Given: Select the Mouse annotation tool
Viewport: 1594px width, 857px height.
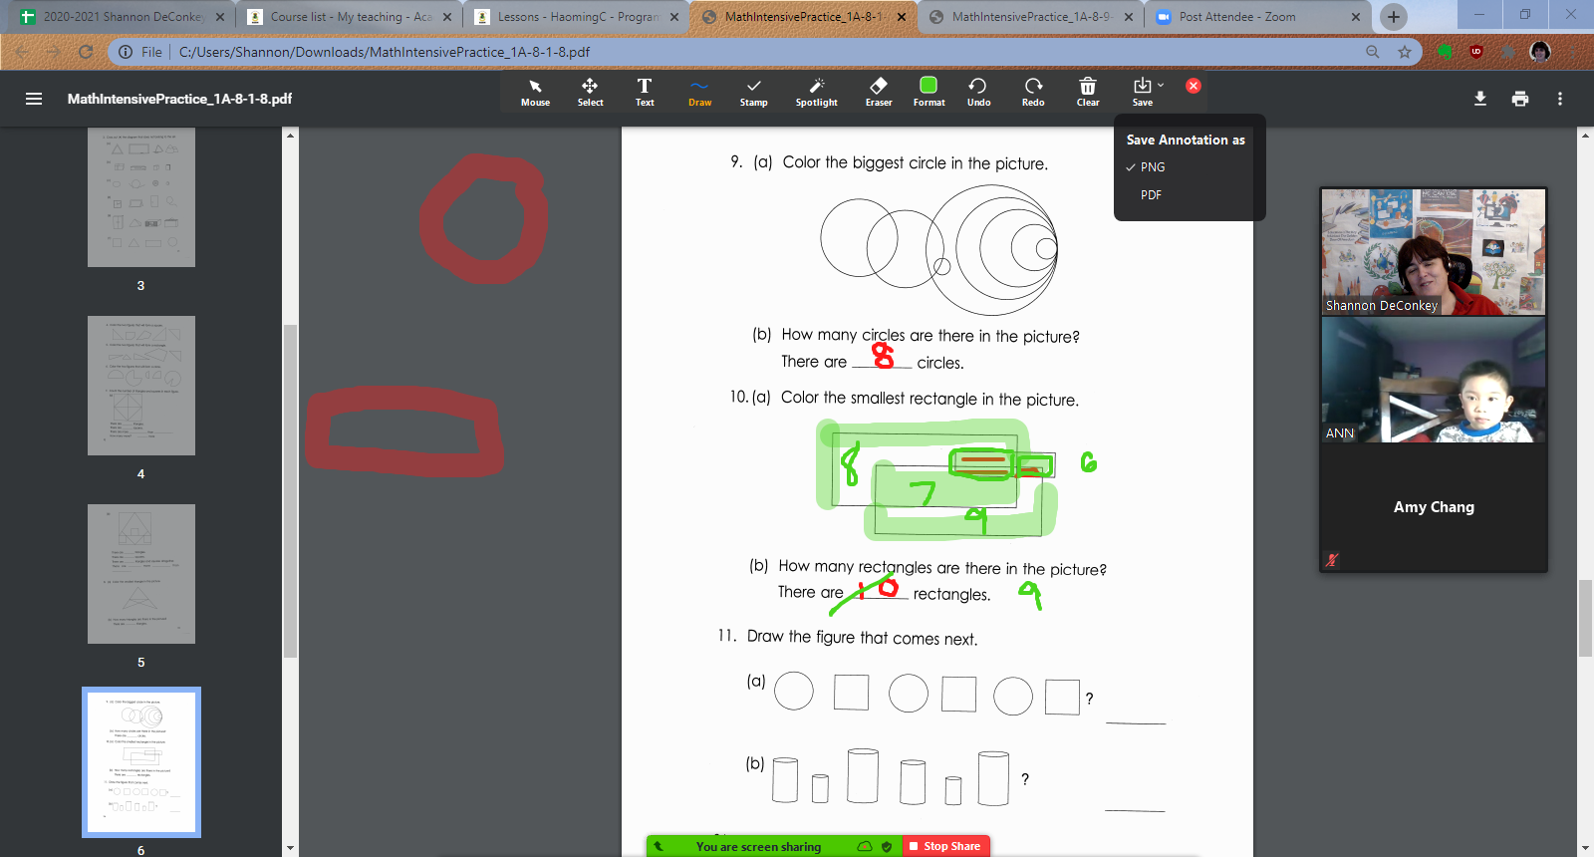Looking at the screenshot, I should click(x=535, y=93).
